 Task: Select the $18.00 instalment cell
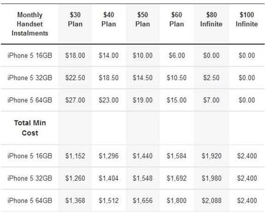pyautogui.click(x=75, y=55)
